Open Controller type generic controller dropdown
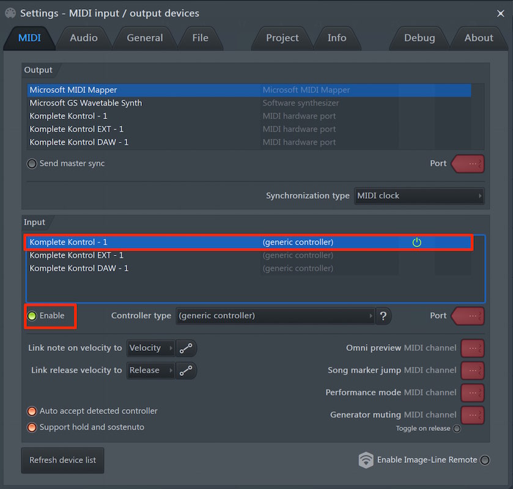Screen dimensions: 513x489 point(276,316)
